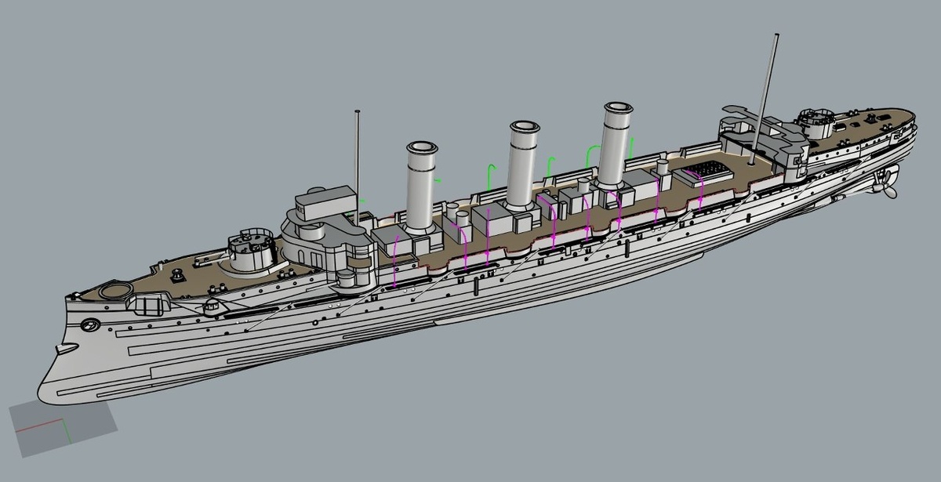Select the forward gun turret on the bow deck
The image size is (941, 482).
pos(251,249)
